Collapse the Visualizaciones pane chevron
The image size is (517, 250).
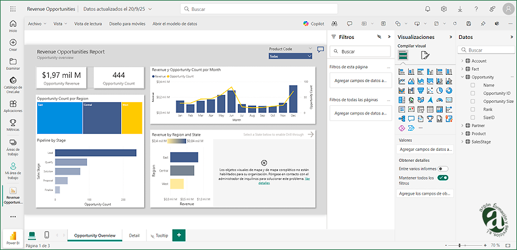(x=451, y=37)
